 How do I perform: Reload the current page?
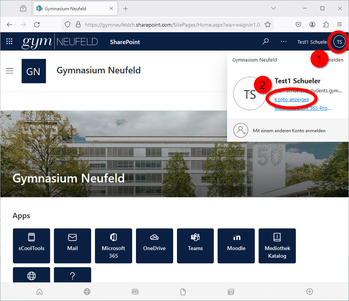[36, 24]
